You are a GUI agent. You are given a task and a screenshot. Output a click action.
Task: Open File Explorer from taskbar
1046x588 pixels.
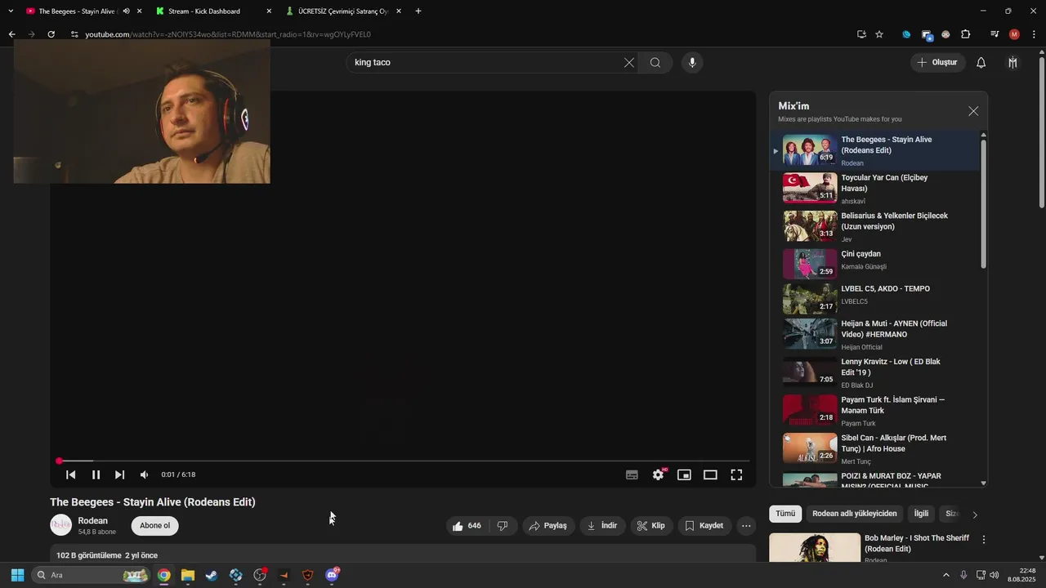[x=188, y=575]
